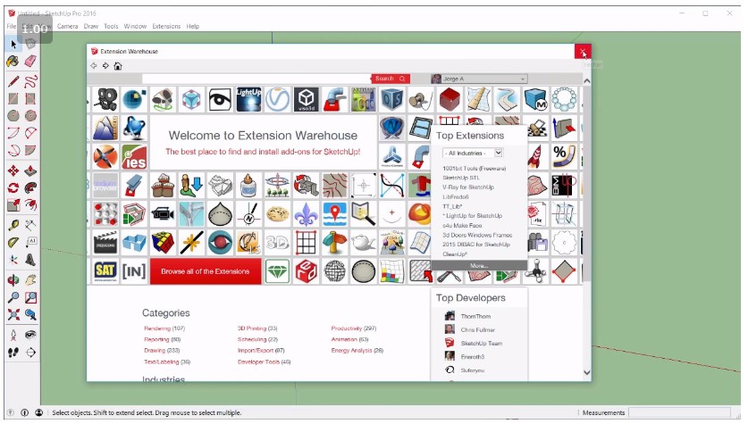This screenshot has height=424, width=748.
Task: Open the SAT extension thumbnail
Action: coord(105,271)
